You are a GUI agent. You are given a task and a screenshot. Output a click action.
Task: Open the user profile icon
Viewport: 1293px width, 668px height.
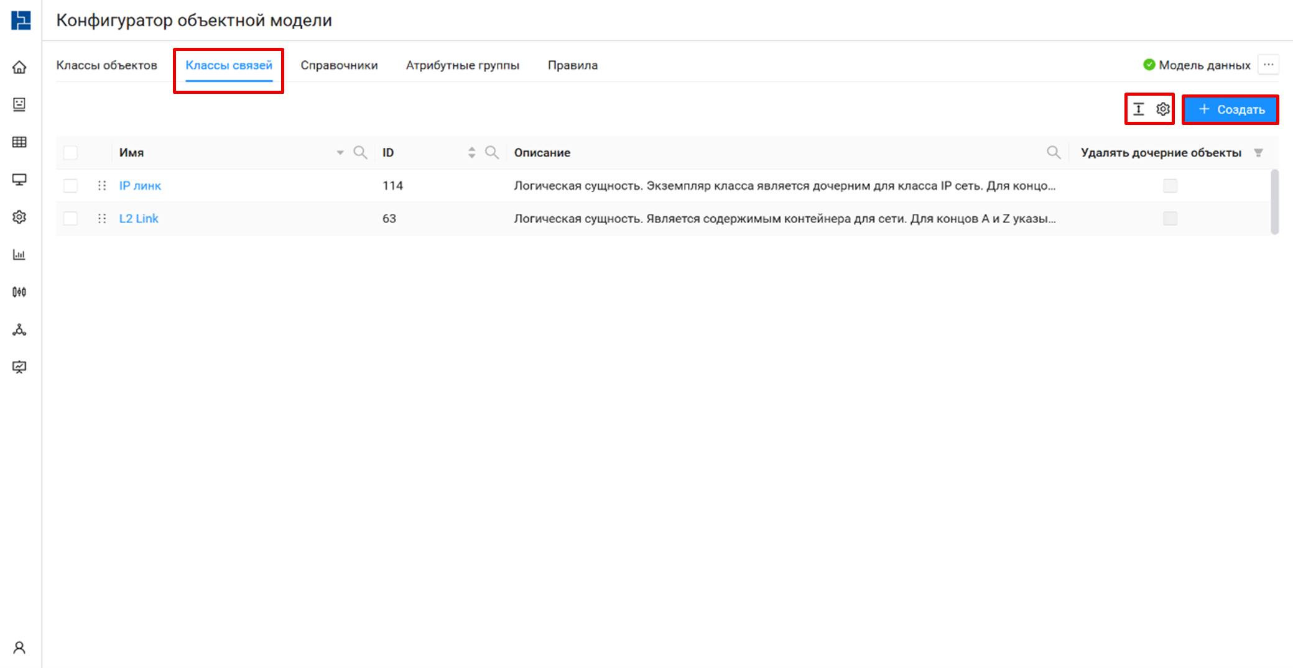[x=19, y=648]
